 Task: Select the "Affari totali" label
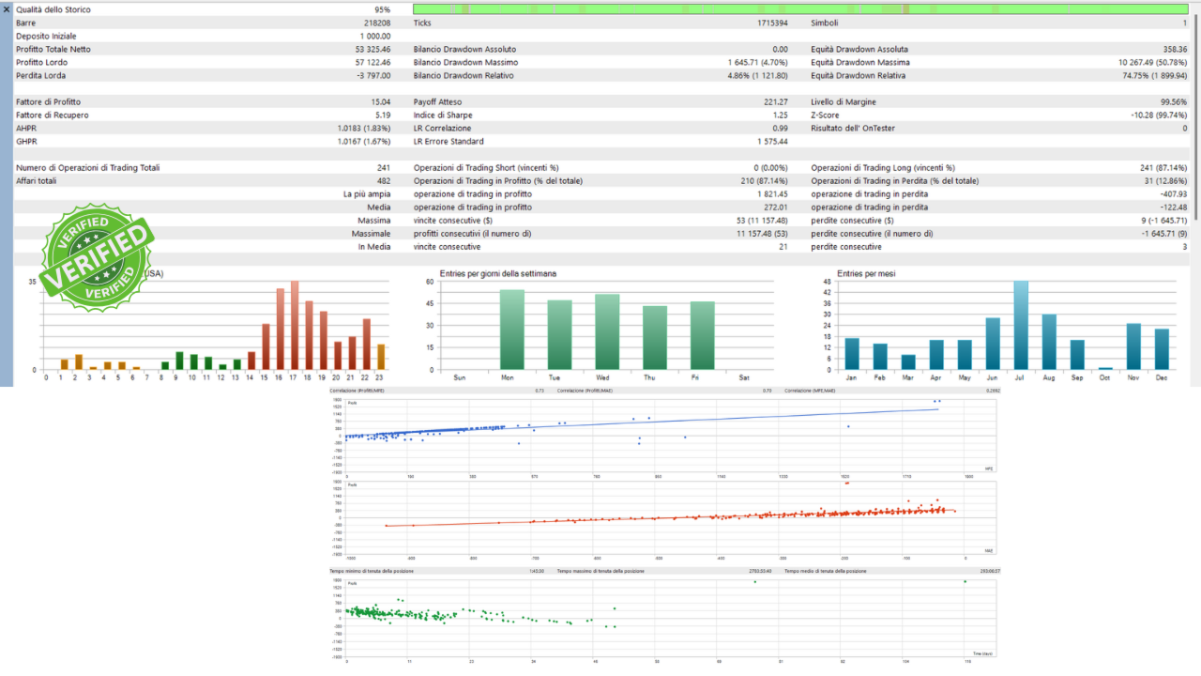[36, 180]
